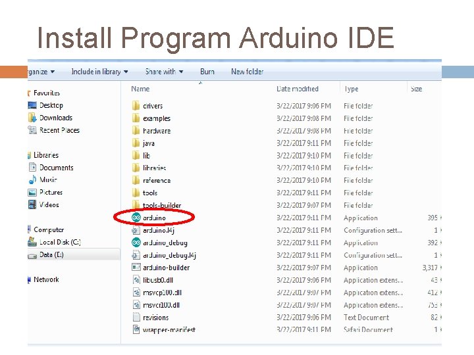Click the Videos library icon
Screen dimensions: 474x355
coord(32,204)
